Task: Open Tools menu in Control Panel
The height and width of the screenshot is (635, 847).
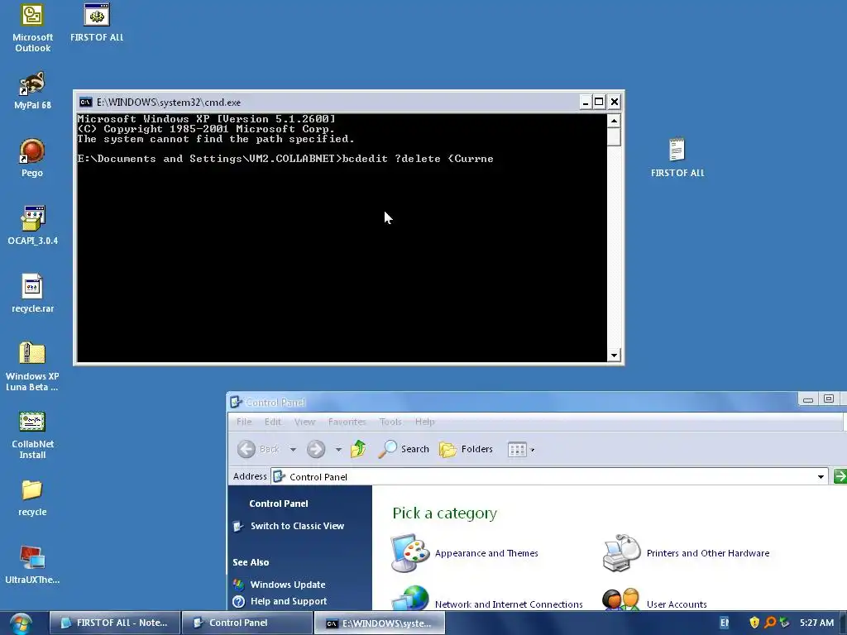Action: (390, 422)
